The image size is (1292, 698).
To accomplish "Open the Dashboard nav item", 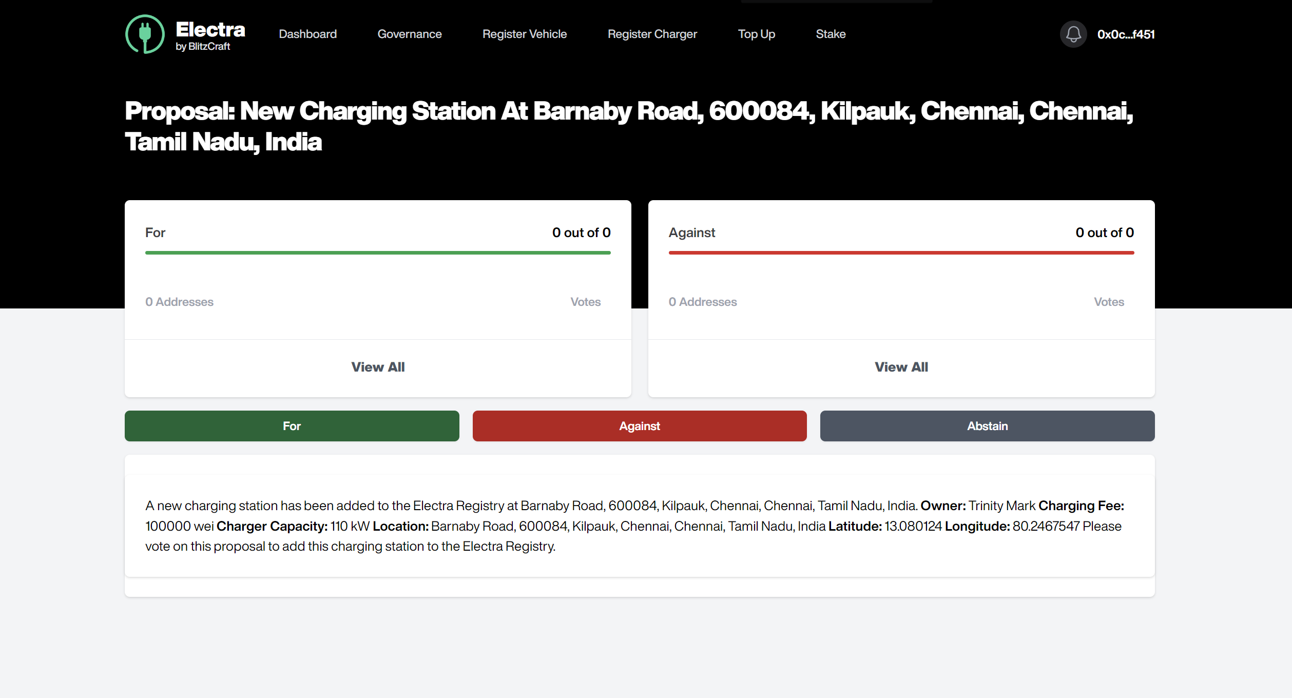I will click(307, 34).
